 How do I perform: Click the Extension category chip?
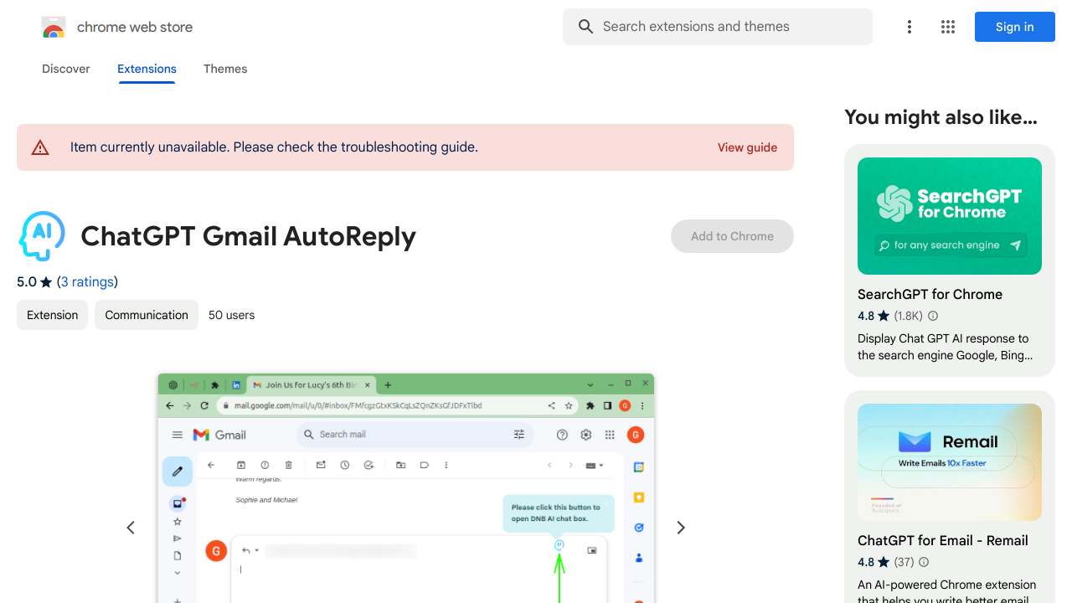pos(52,315)
